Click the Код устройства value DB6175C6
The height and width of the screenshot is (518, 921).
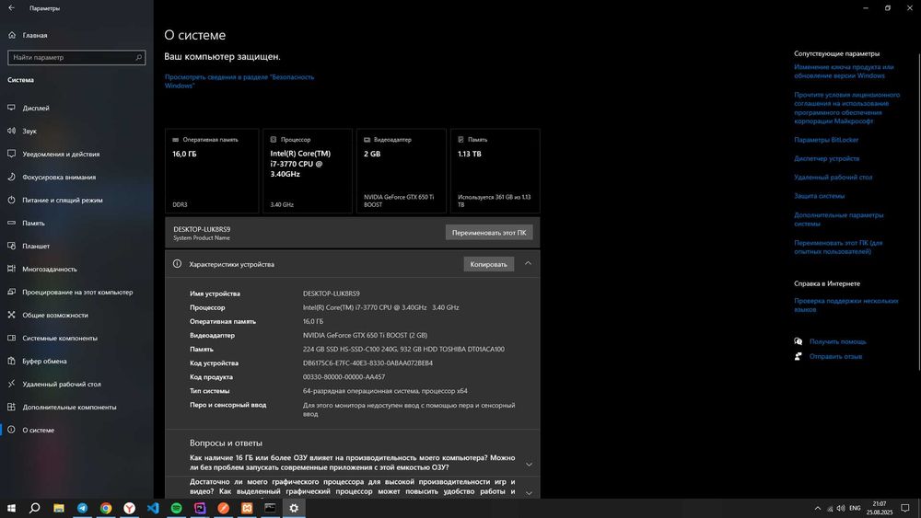click(367, 363)
